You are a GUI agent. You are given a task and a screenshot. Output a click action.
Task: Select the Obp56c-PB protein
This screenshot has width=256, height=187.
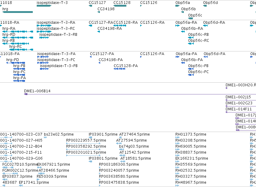pos(191,69)
